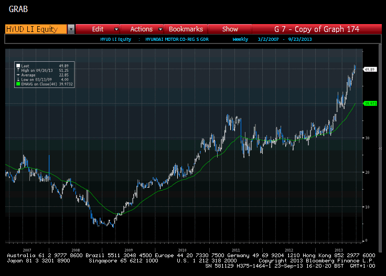Open the Actions menu

(141, 29)
